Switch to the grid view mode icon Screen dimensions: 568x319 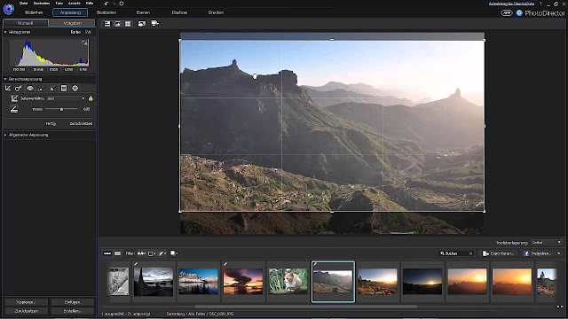128,24
